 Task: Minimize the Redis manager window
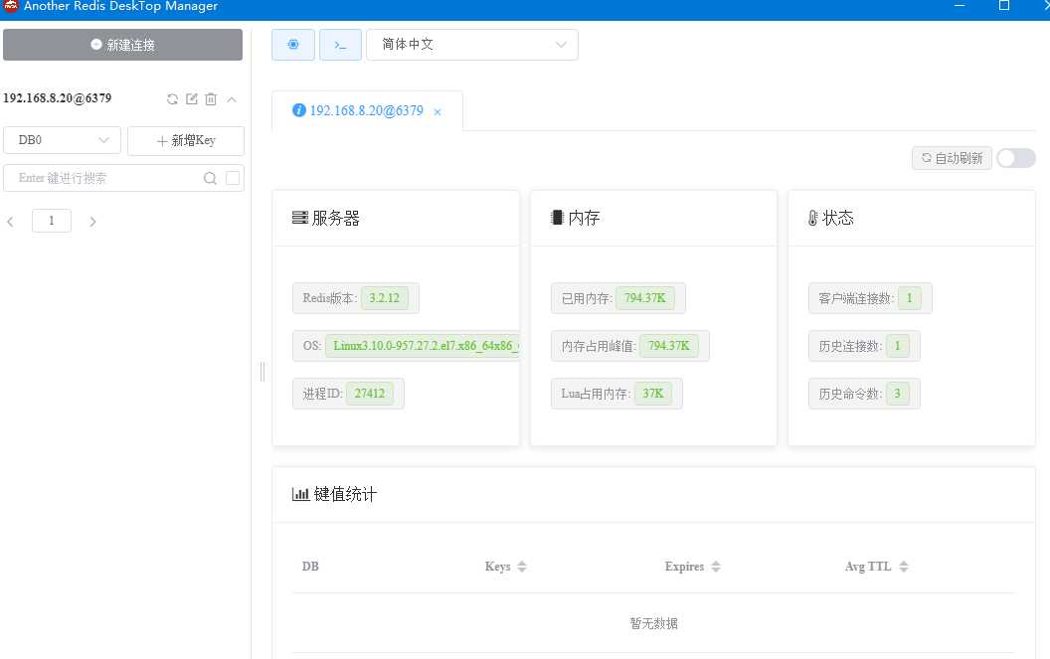pos(960,5)
